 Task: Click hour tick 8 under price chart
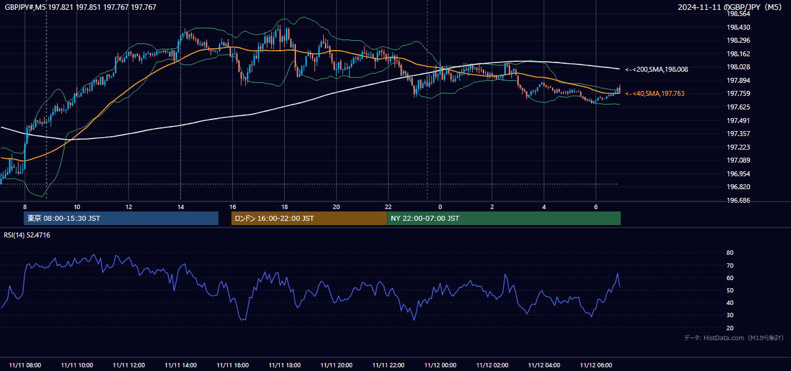(x=25, y=207)
